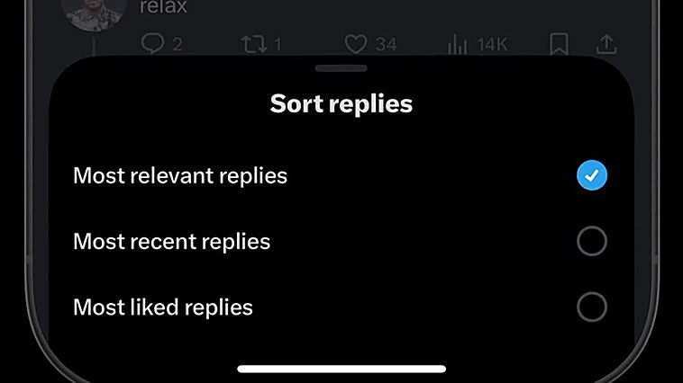Image resolution: width=683 pixels, height=383 pixels.
Task: Bookmark the post using the bookmark icon
Action: point(559,43)
